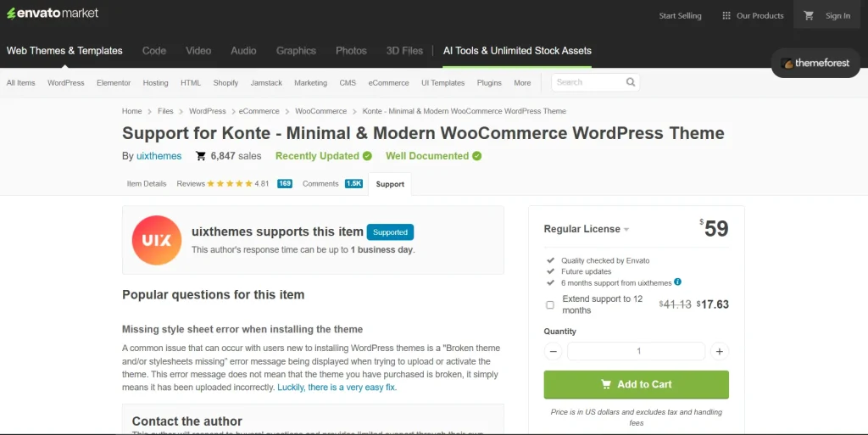Click the themeforest badge
The width and height of the screenshot is (868, 435).
[x=815, y=63]
